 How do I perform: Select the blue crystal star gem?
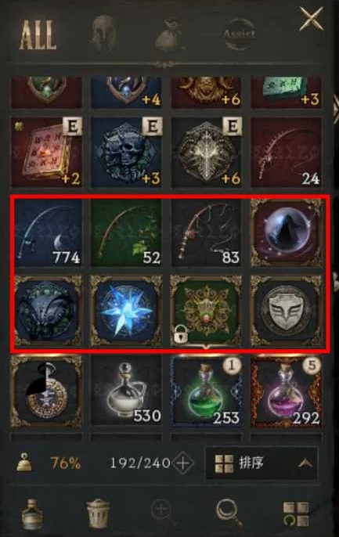(x=126, y=311)
